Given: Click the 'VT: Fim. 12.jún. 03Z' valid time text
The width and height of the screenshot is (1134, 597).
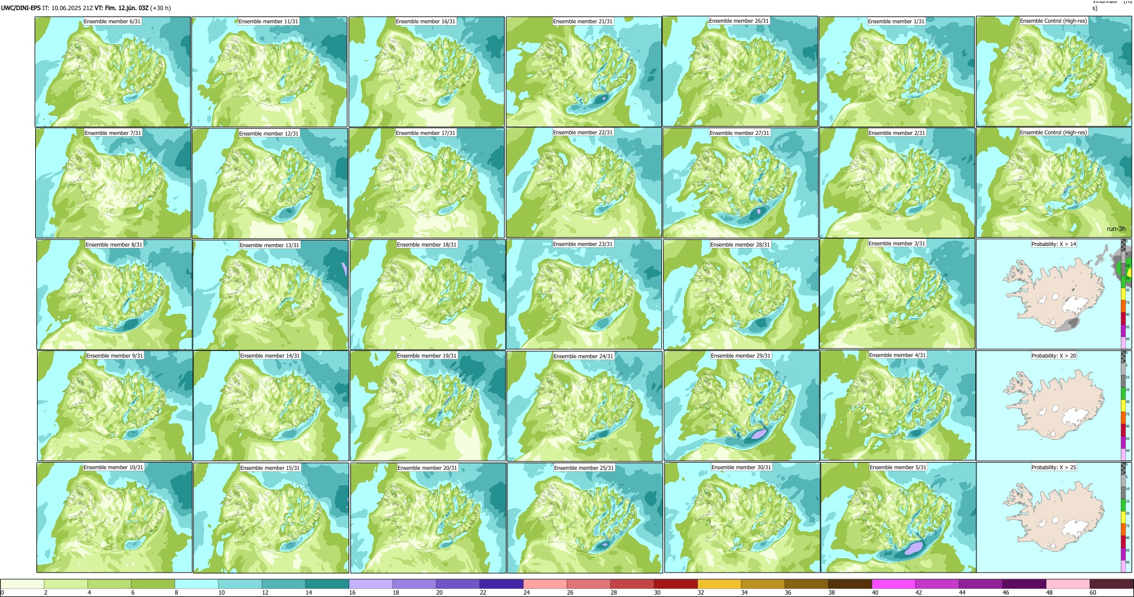Looking at the screenshot, I should [x=121, y=8].
